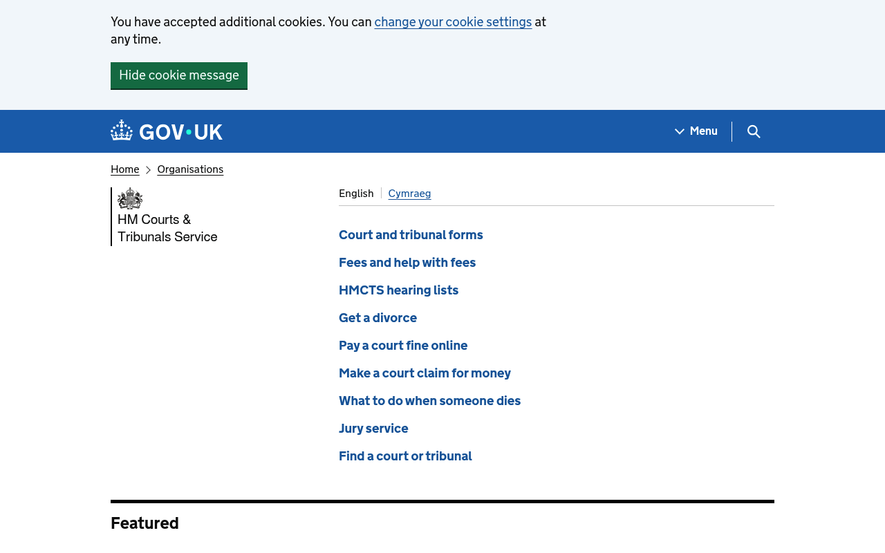Viewport: 885px width, 553px height.
Task: Open Find a court or tribunal
Action: click(x=405, y=456)
